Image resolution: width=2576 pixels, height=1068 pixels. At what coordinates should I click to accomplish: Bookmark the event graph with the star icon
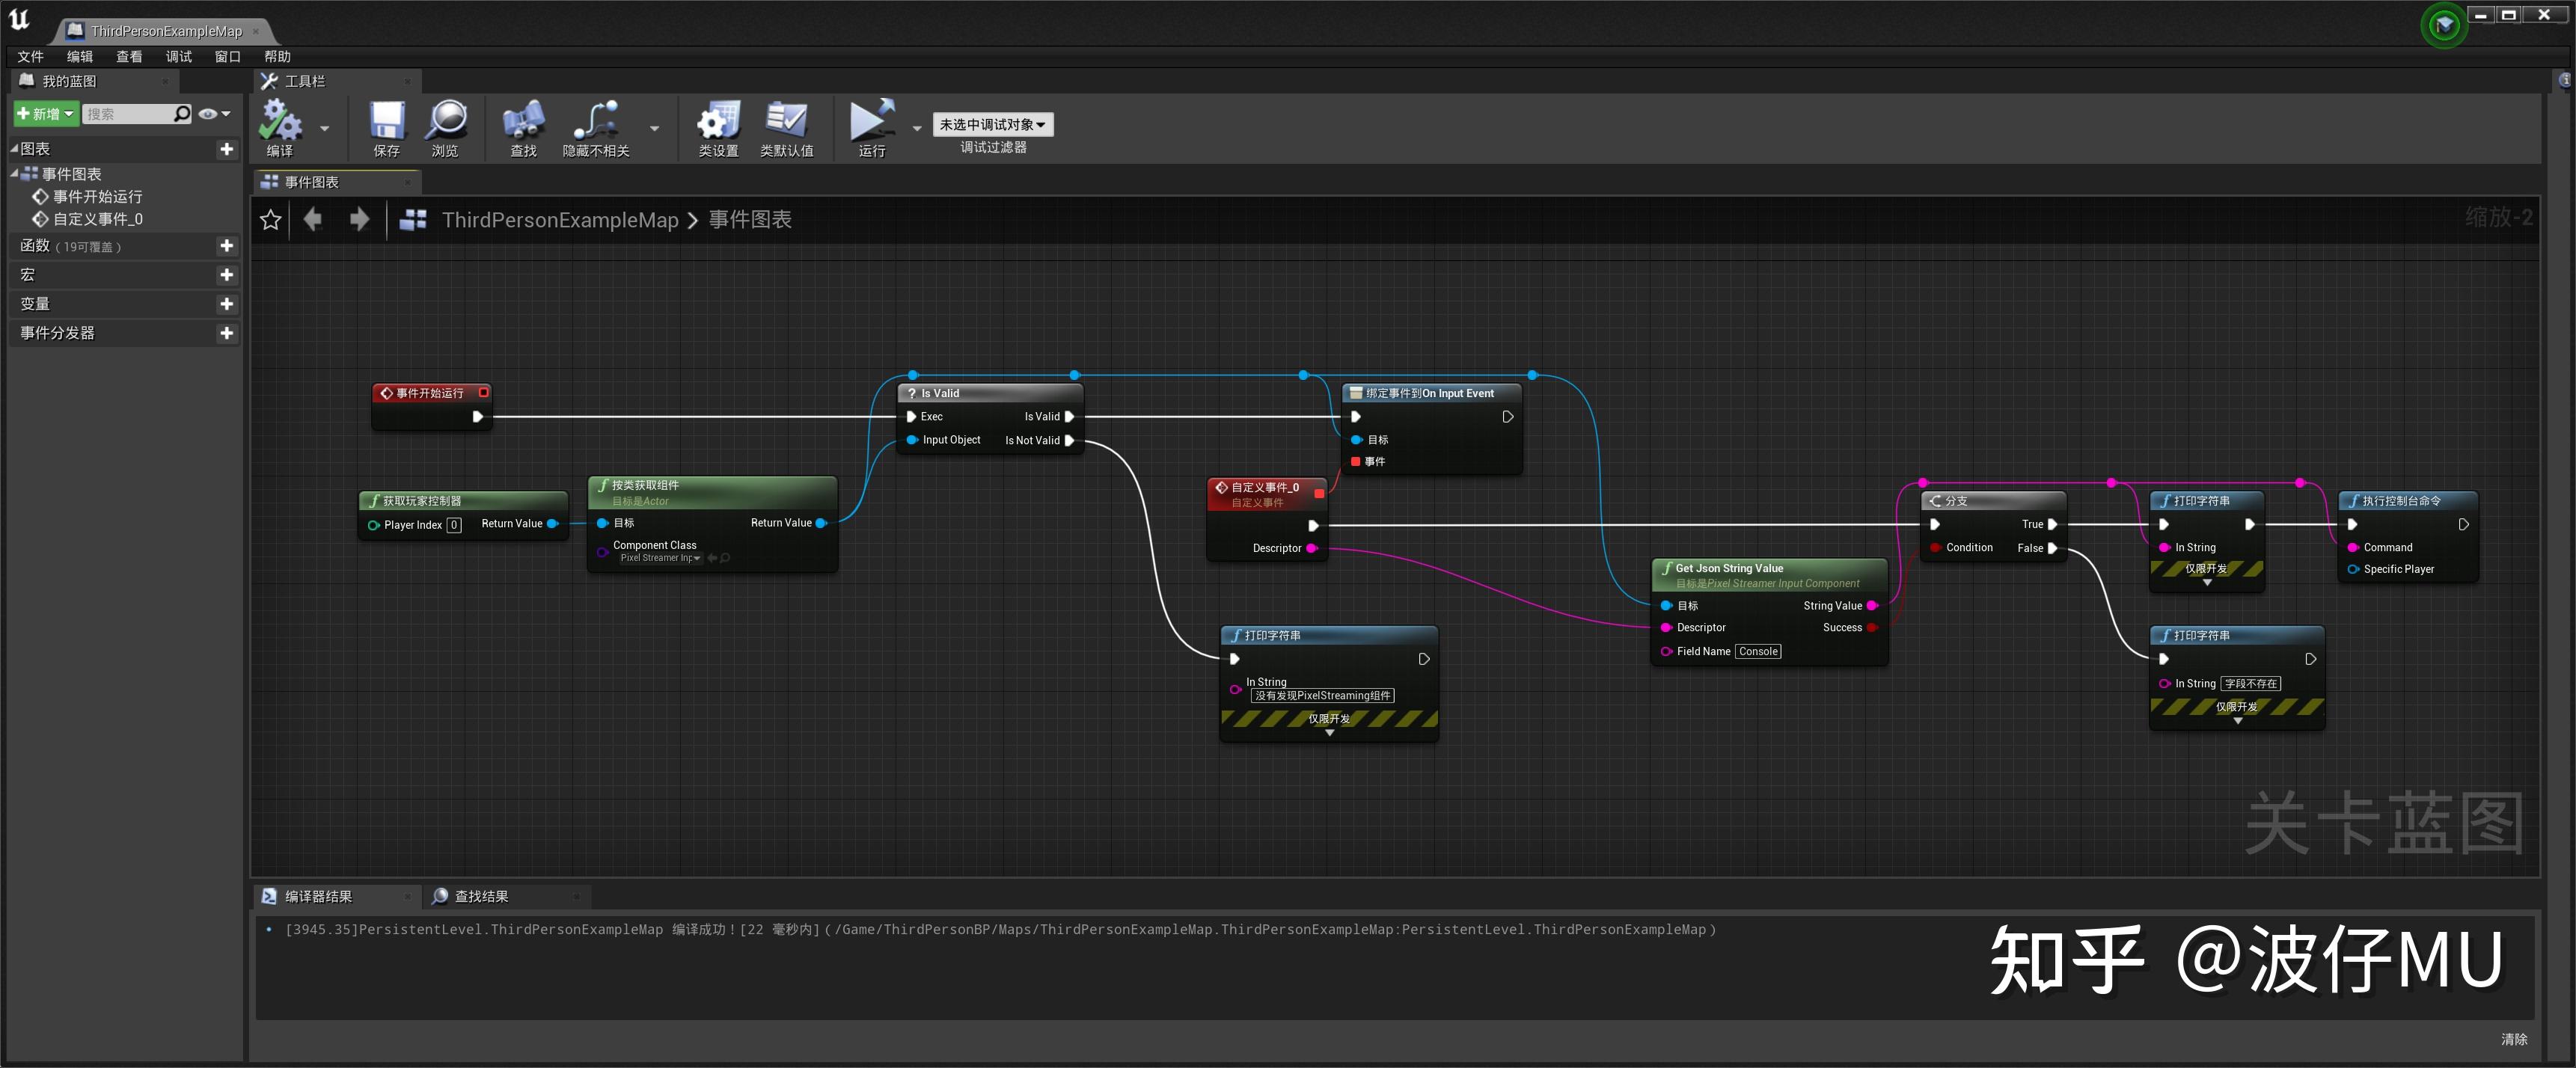[x=269, y=219]
